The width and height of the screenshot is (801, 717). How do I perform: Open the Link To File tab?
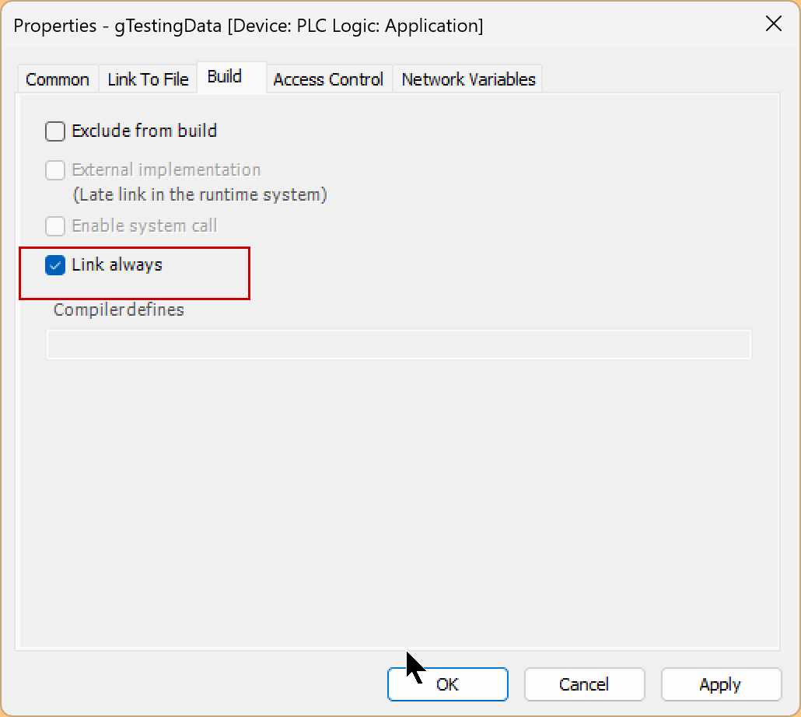tap(148, 79)
